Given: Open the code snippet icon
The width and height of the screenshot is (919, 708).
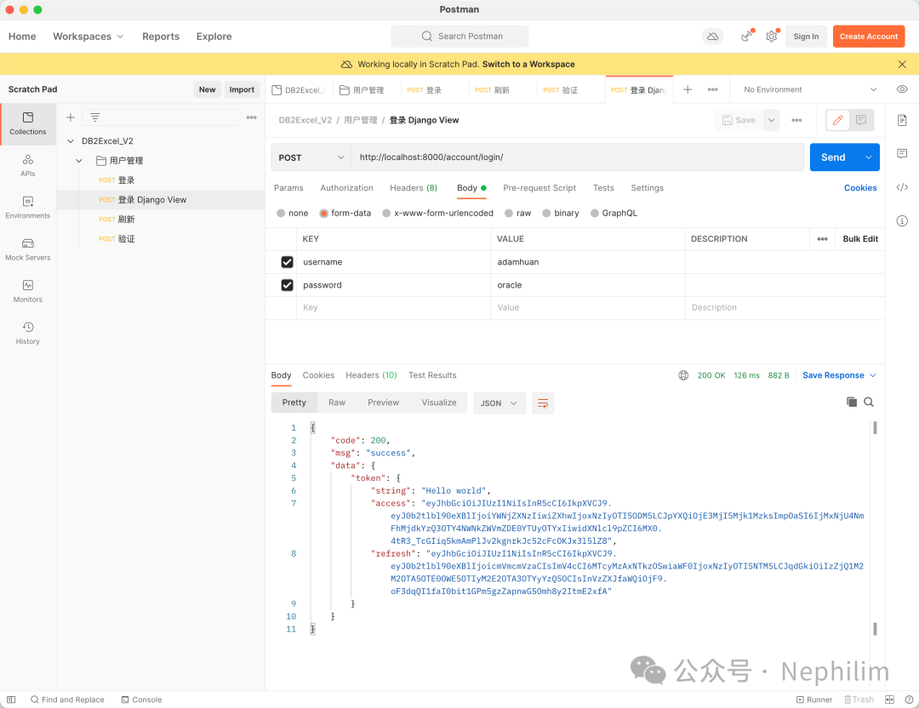Looking at the screenshot, I should pos(902,187).
